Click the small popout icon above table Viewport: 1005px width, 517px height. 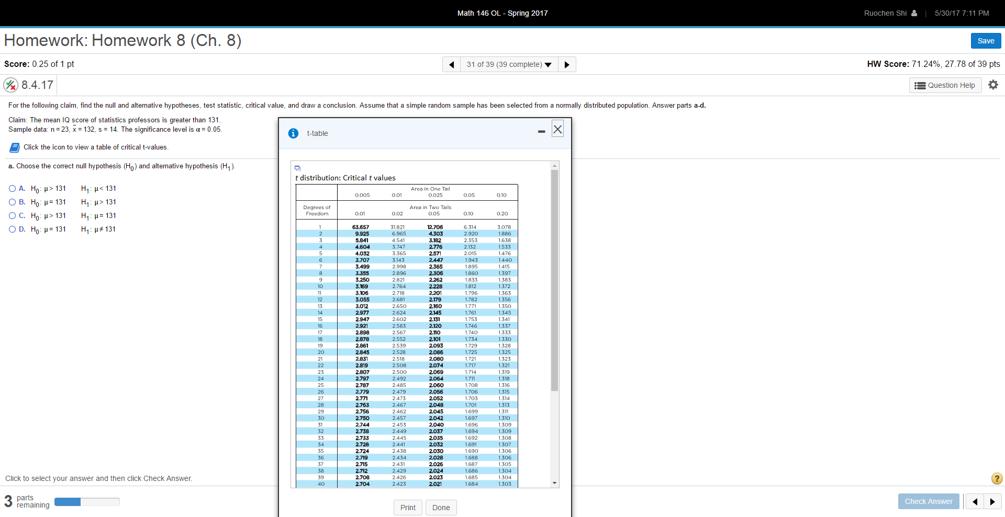click(x=298, y=168)
